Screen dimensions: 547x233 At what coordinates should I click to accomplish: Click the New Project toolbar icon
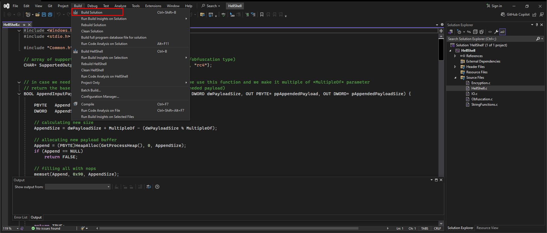28,14
